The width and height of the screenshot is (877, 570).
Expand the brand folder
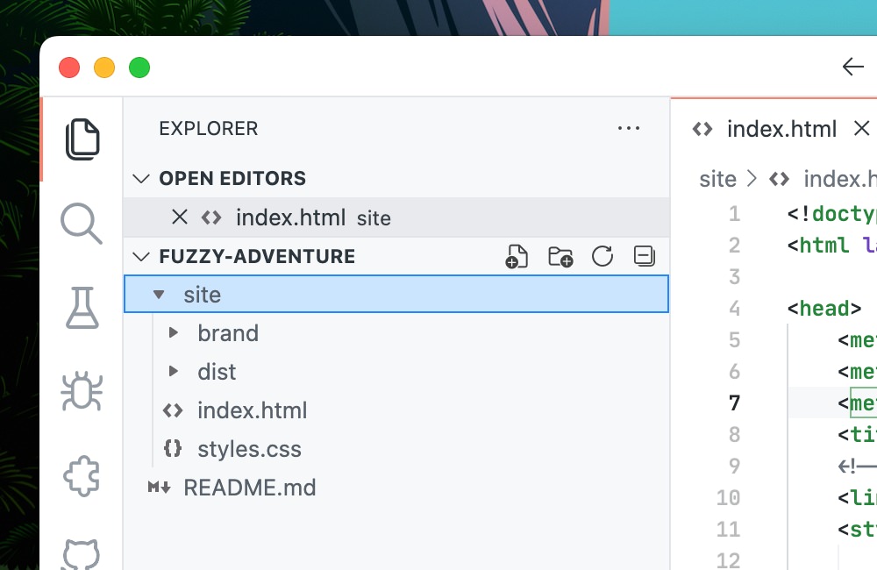pyautogui.click(x=174, y=333)
